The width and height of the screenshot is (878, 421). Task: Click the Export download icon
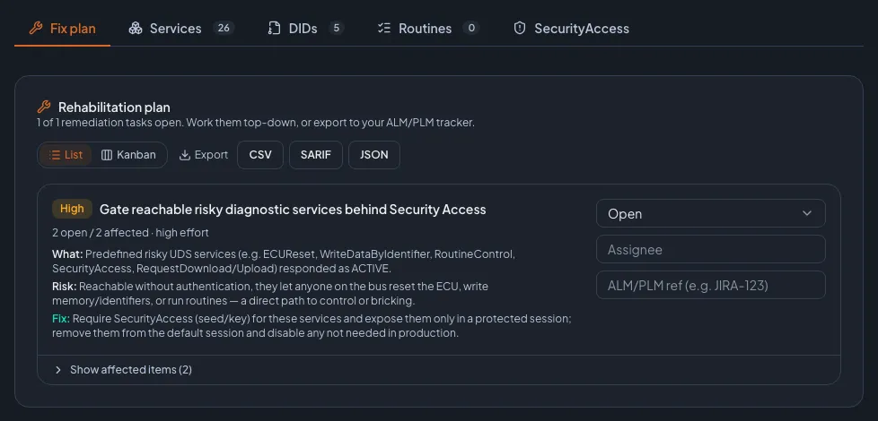(x=185, y=155)
